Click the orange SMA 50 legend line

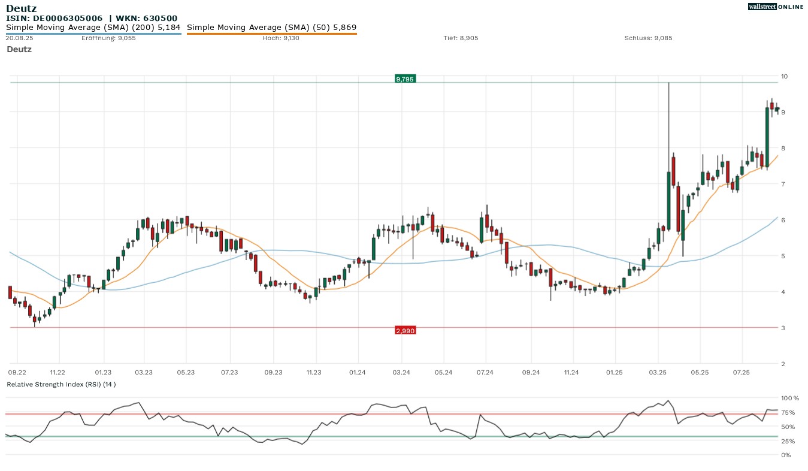click(x=272, y=34)
